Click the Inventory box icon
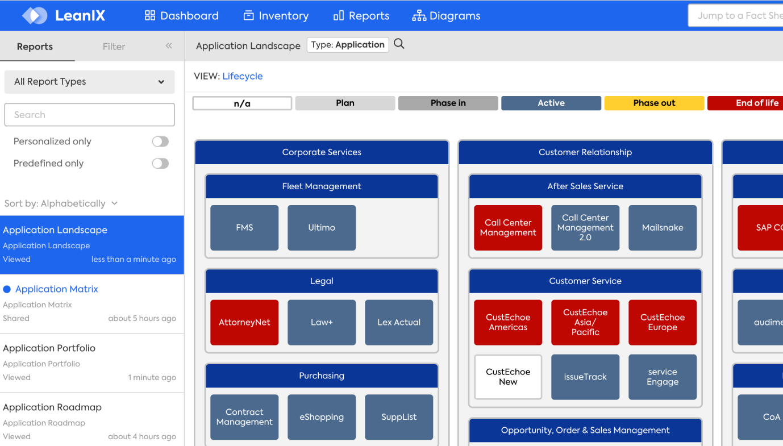This screenshot has width=783, height=446. [x=248, y=16]
